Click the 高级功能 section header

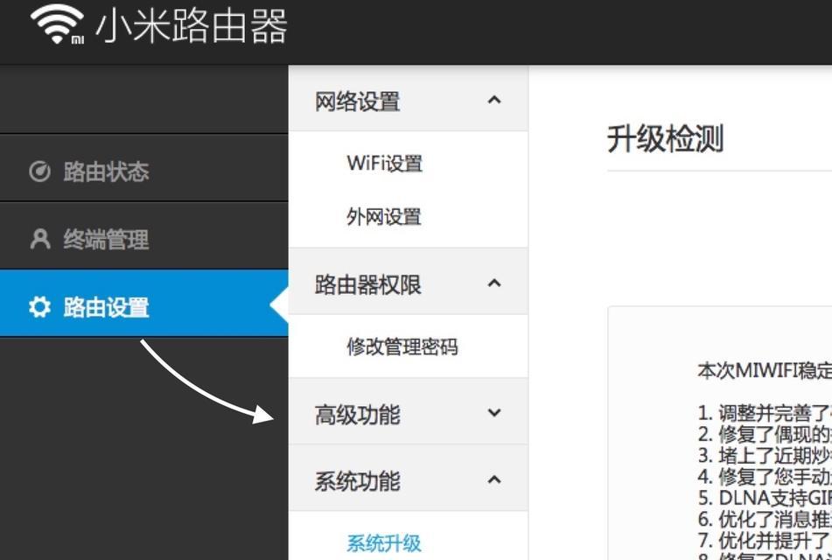[x=408, y=411]
